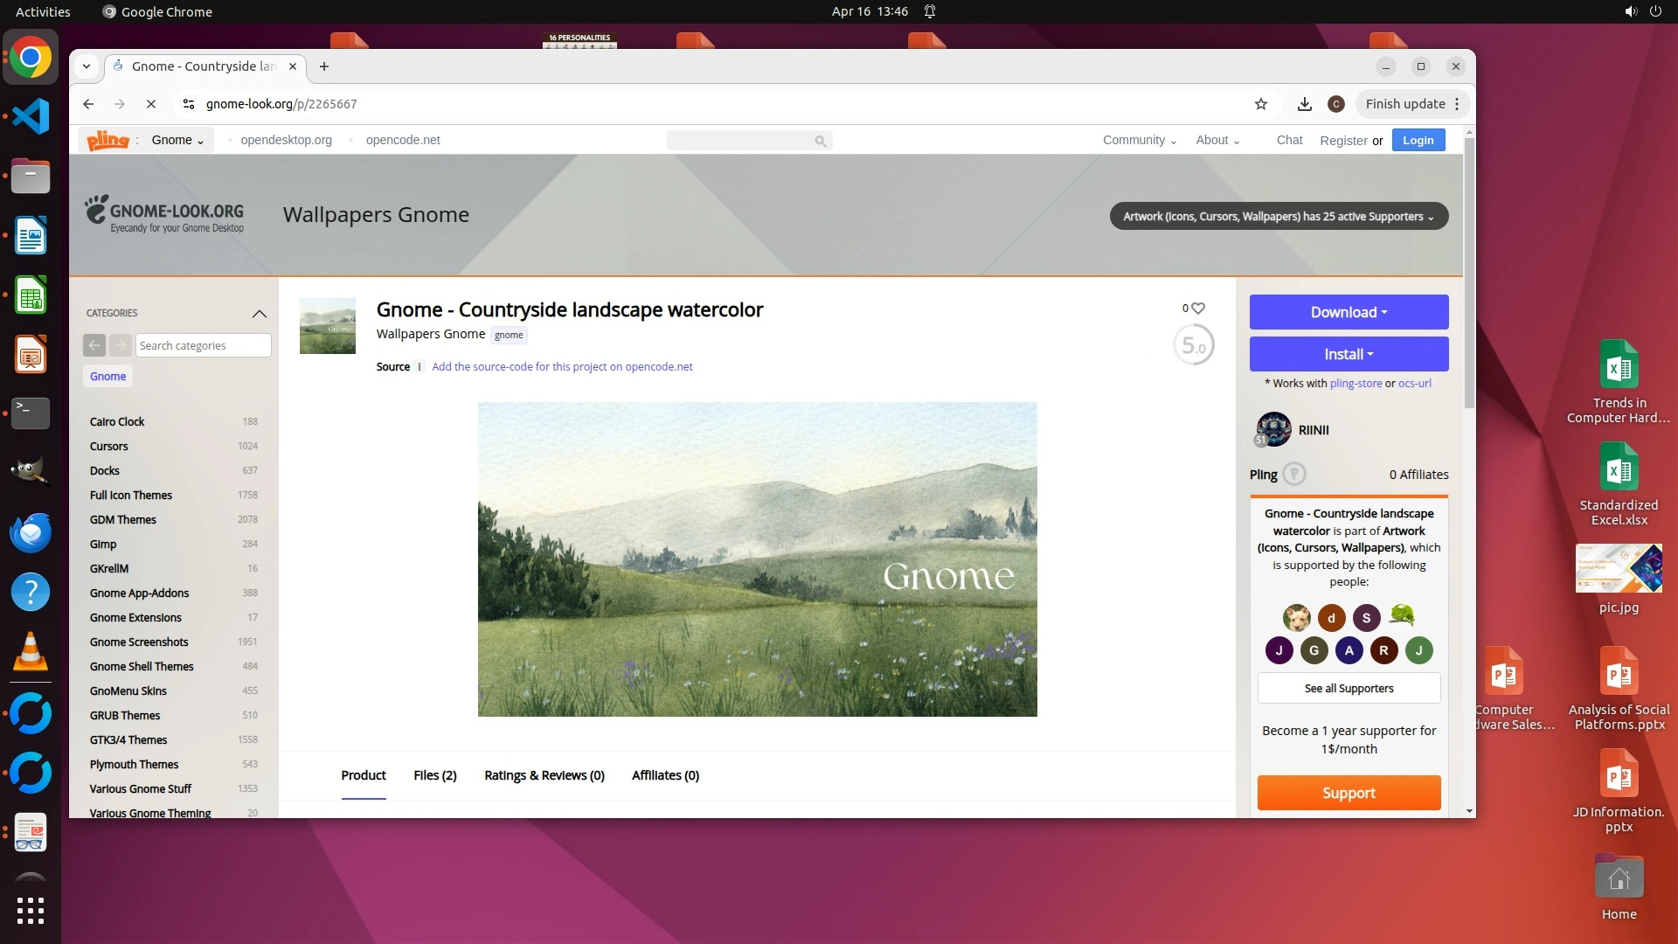Switch to Files (2) tab
Image resolution: width=1678 pixels, height=944 pixels.
tap(434, 775)
